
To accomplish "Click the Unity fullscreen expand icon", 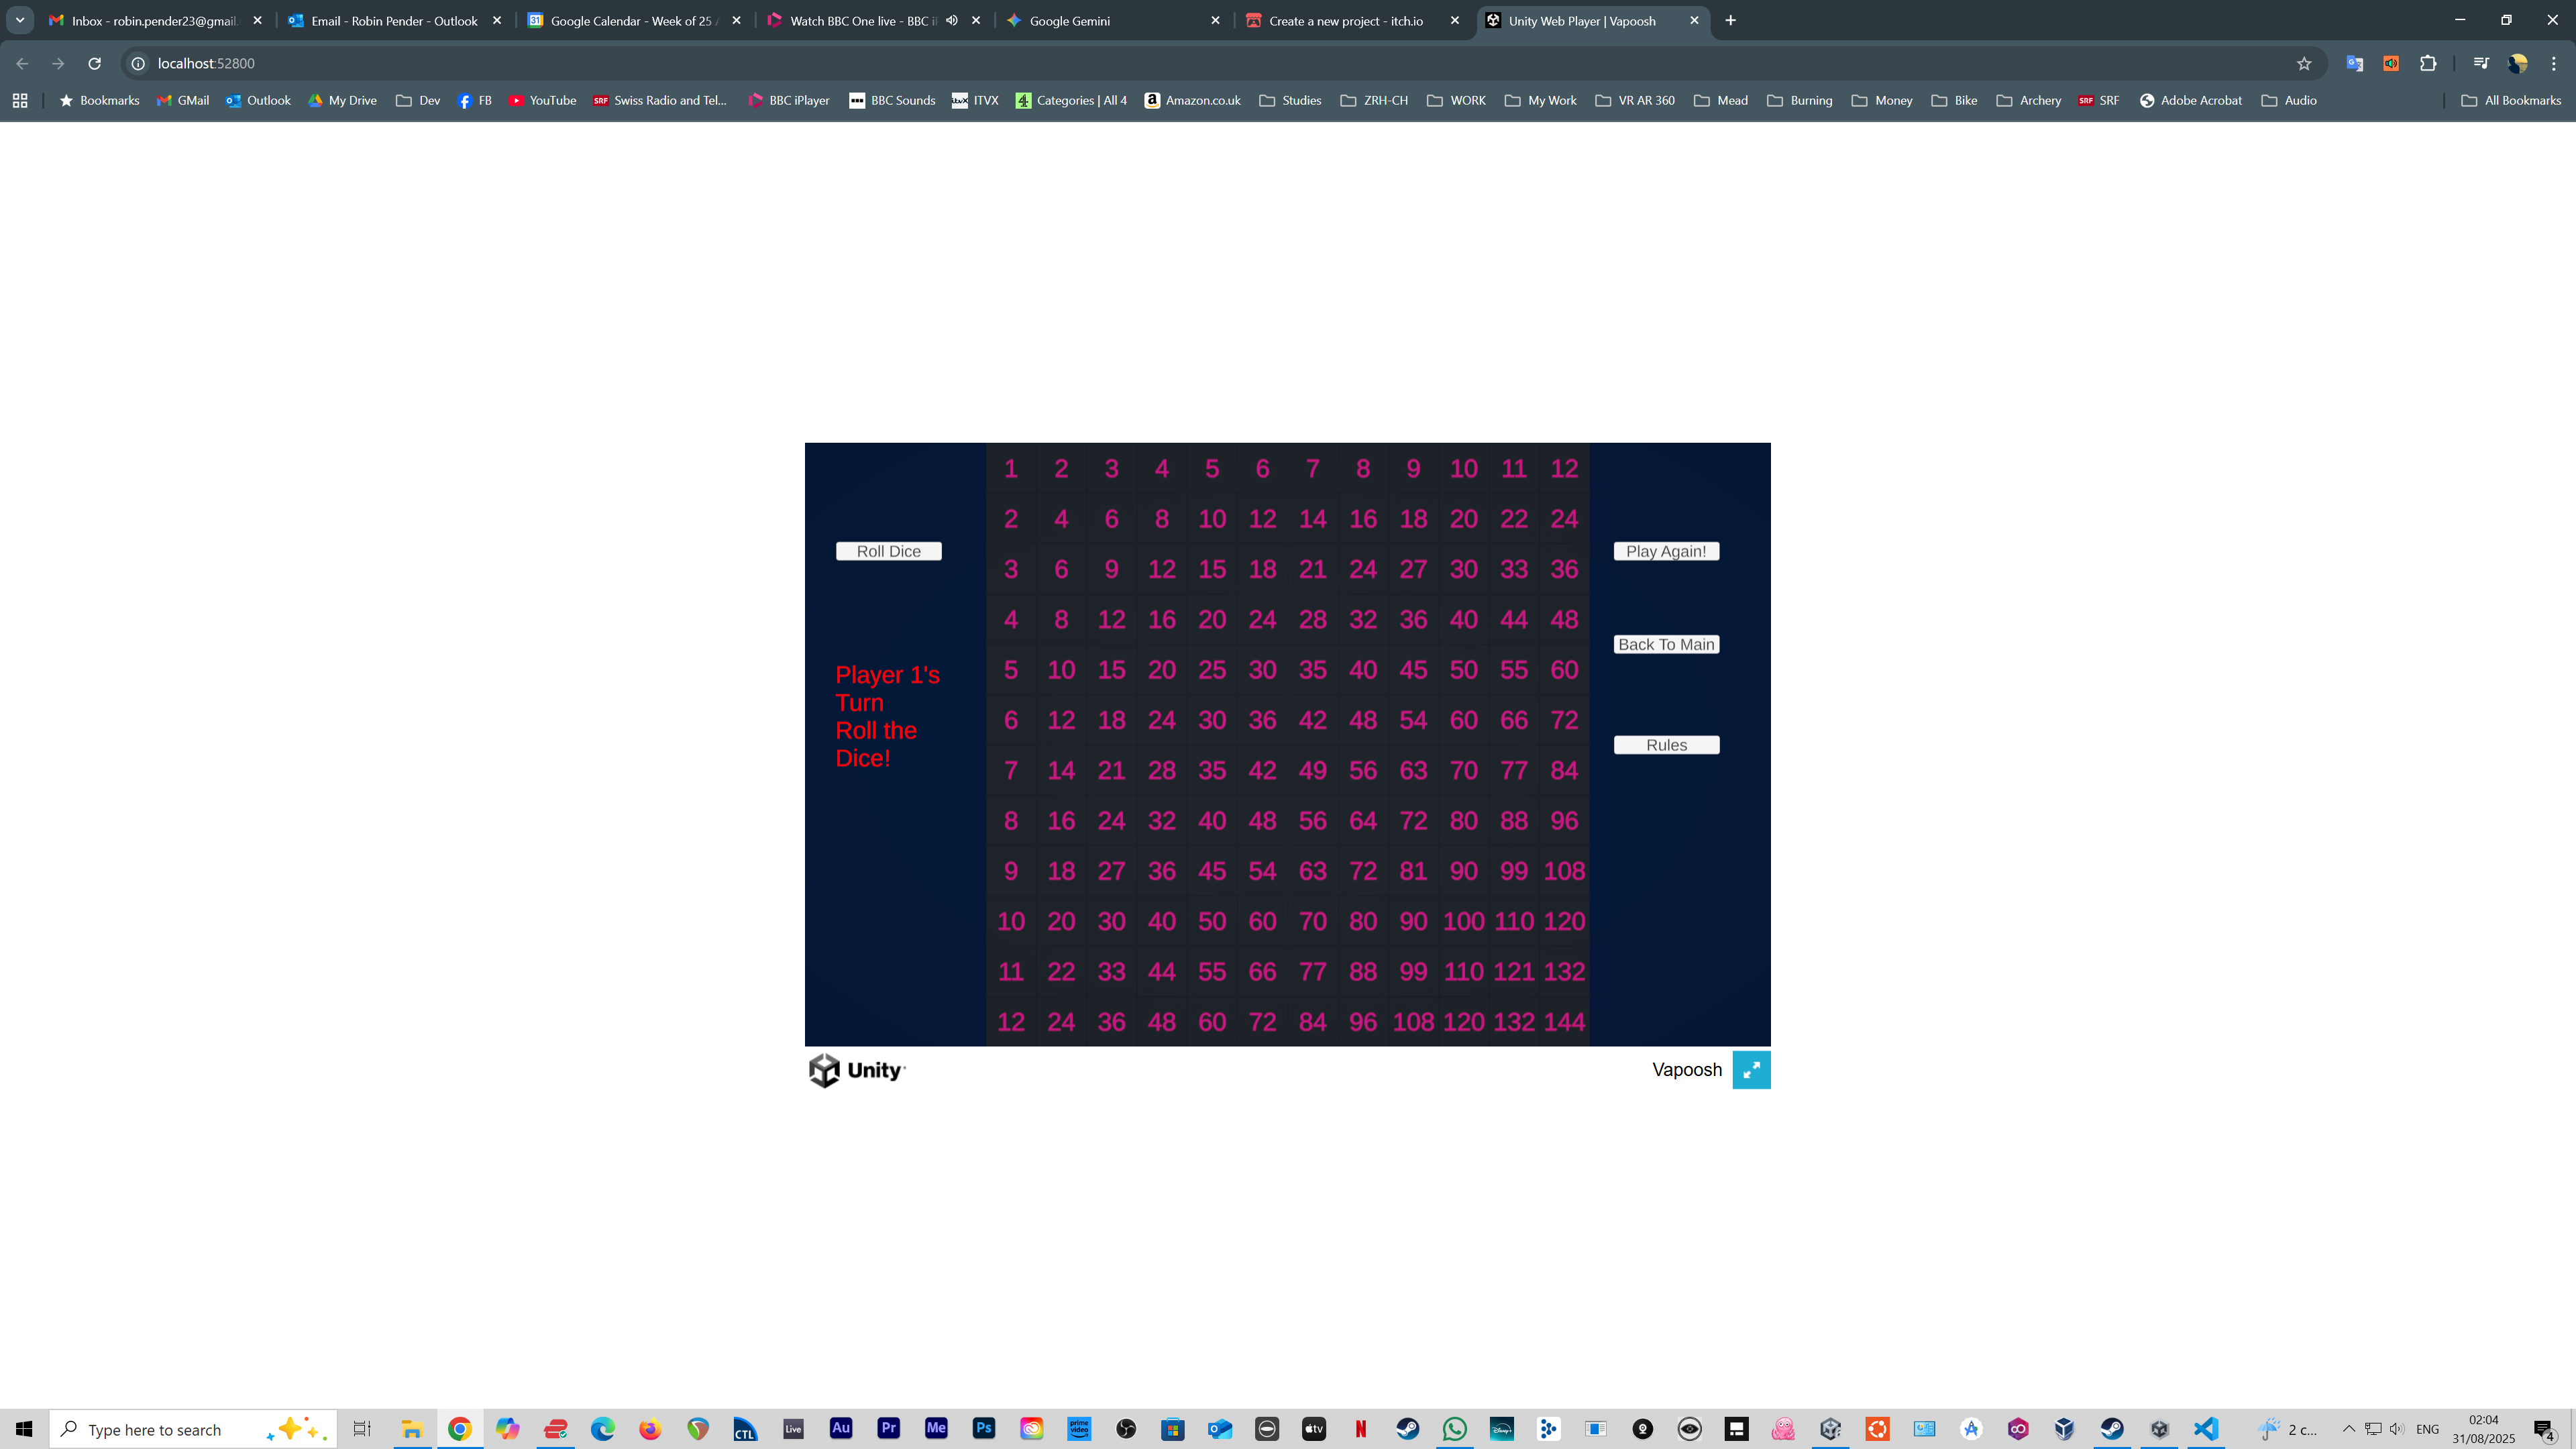I will pyautogui.click(x=1750, y=1070).
